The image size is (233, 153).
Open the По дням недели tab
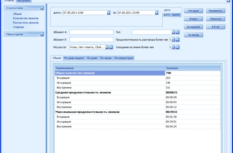pos(74,58)
